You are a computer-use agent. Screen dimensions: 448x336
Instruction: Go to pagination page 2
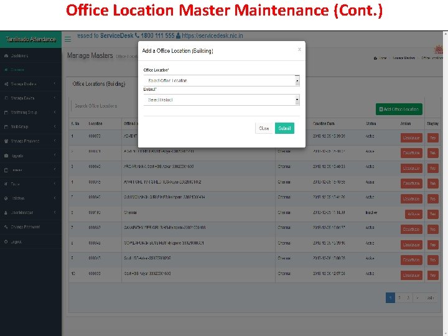(399, 297)
